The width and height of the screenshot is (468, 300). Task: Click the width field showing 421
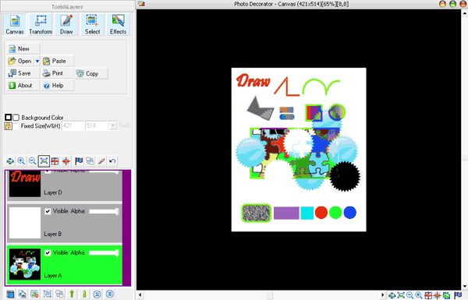point(73,125)
